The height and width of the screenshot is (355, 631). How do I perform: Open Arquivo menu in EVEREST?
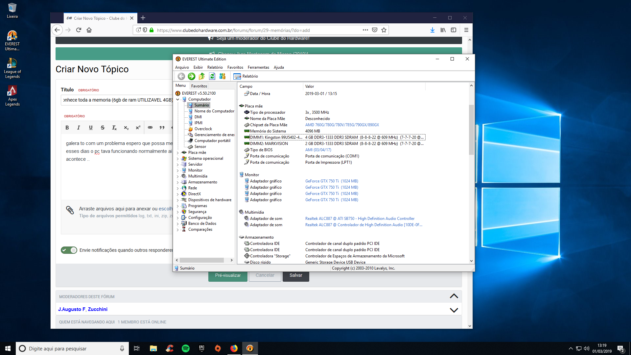coord(182,67)
